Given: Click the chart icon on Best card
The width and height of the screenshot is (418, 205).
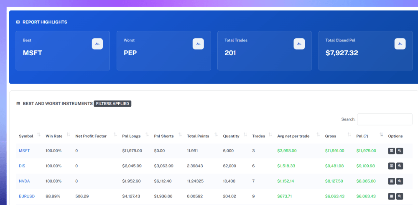Looking at the screenshot, I should 97,44.
